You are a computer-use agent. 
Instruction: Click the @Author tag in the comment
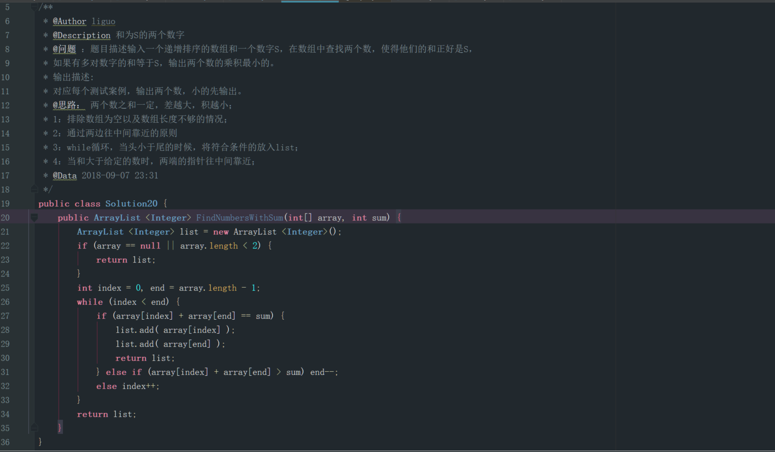click(x=70, y=21)
